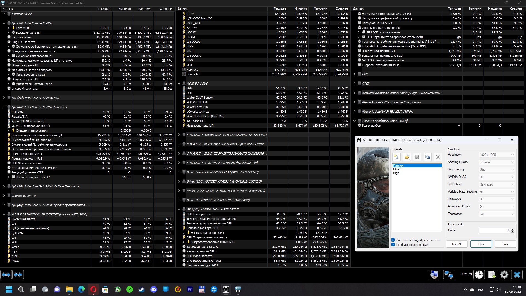Toggle Load last presets on start
Image resolution: width=526 pixels, height=296 pixels.
[393, 245]
